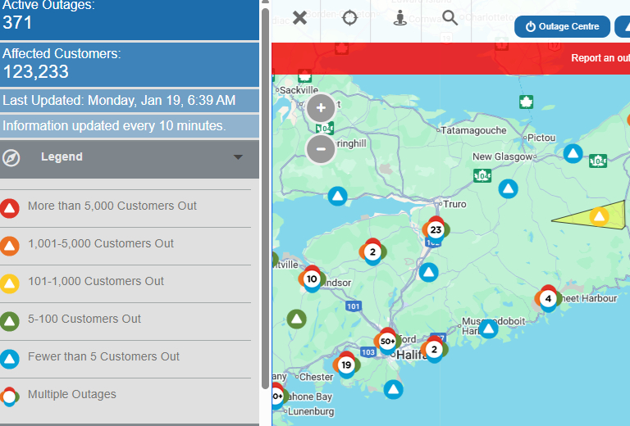Viewport: 630px width, 426px height.
Task: Select the 23 outage cluster near Truro
Action: coord(436,229)
